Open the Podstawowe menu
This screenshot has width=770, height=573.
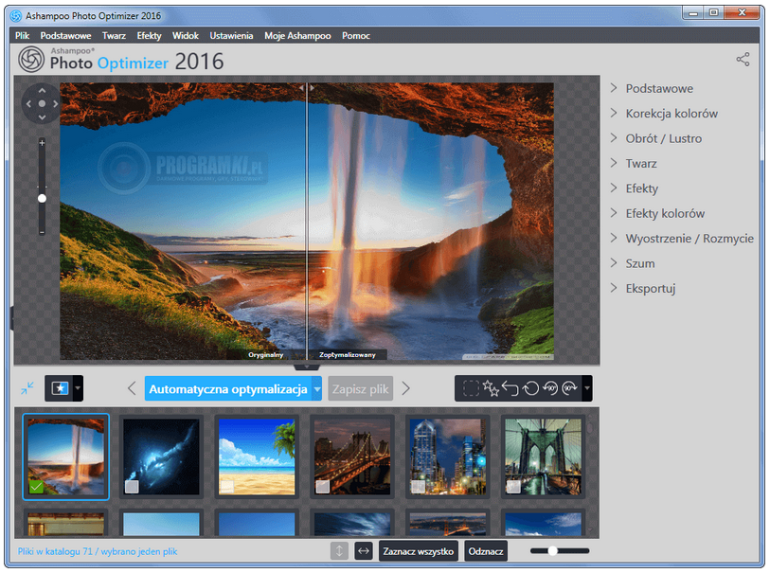pyautogui.click(x=65, y=35)
